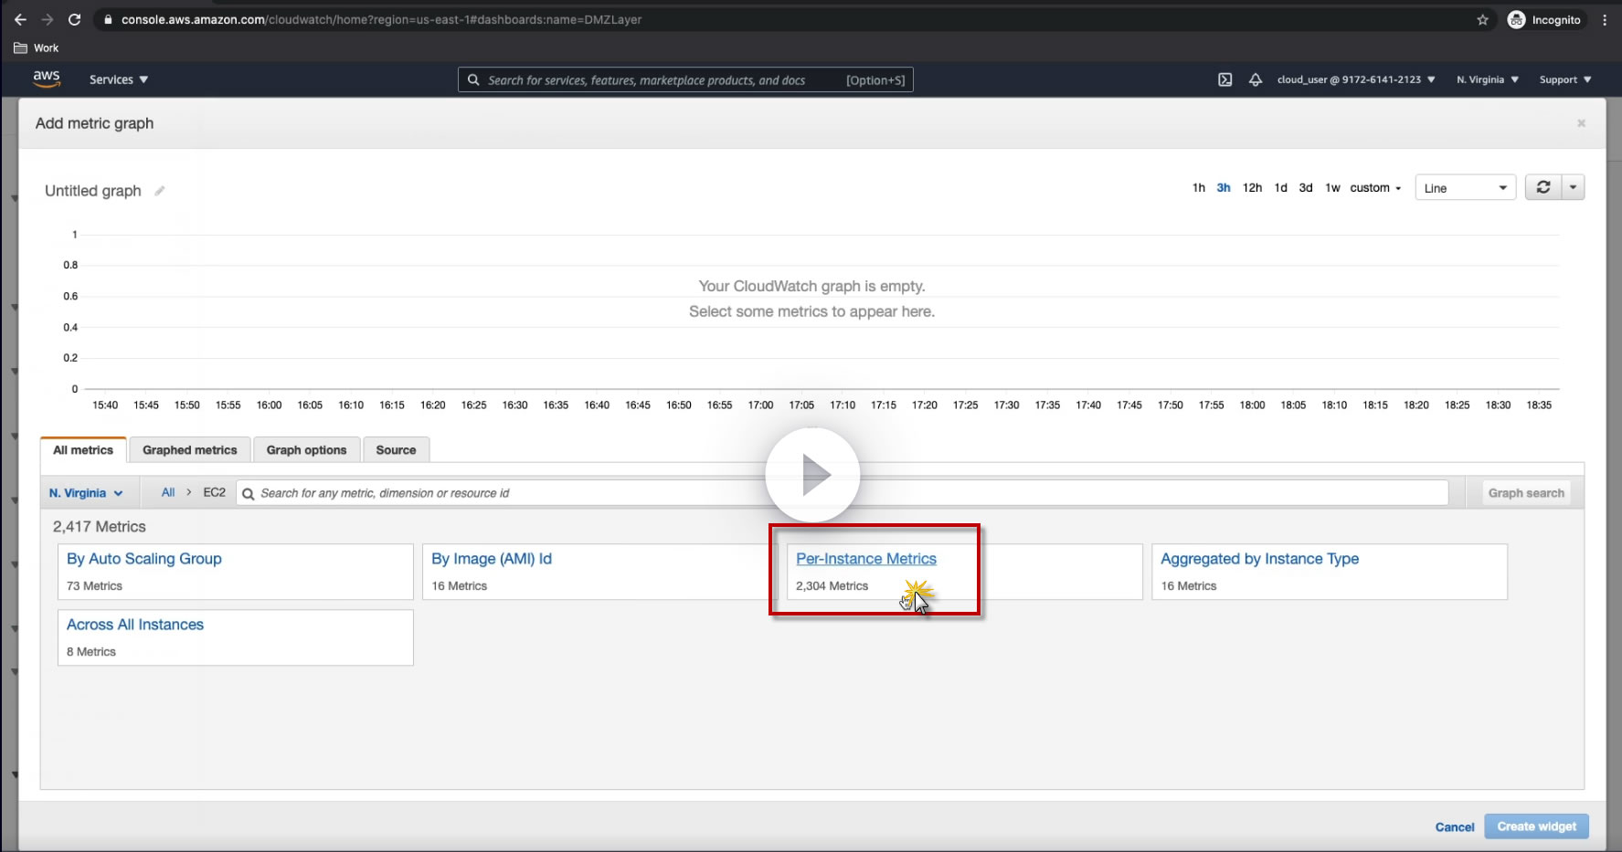Set time range to 1w
Image resolution: width=1622 pixels, height=852 pixels.
tap(1333, 188)
